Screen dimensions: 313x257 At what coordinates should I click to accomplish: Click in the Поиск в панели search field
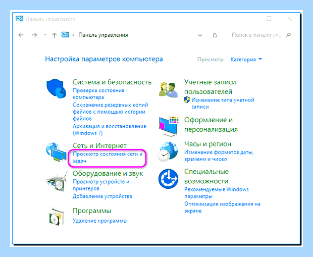point(257,35)
